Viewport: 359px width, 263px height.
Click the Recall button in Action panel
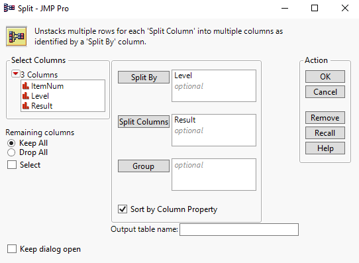[325, 132]
